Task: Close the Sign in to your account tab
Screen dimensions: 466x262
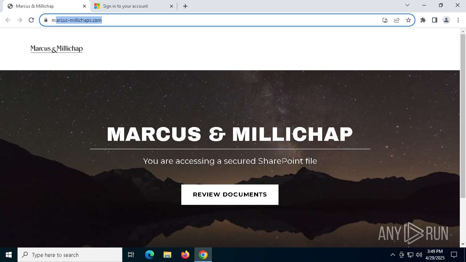Action: coord(172,6)
